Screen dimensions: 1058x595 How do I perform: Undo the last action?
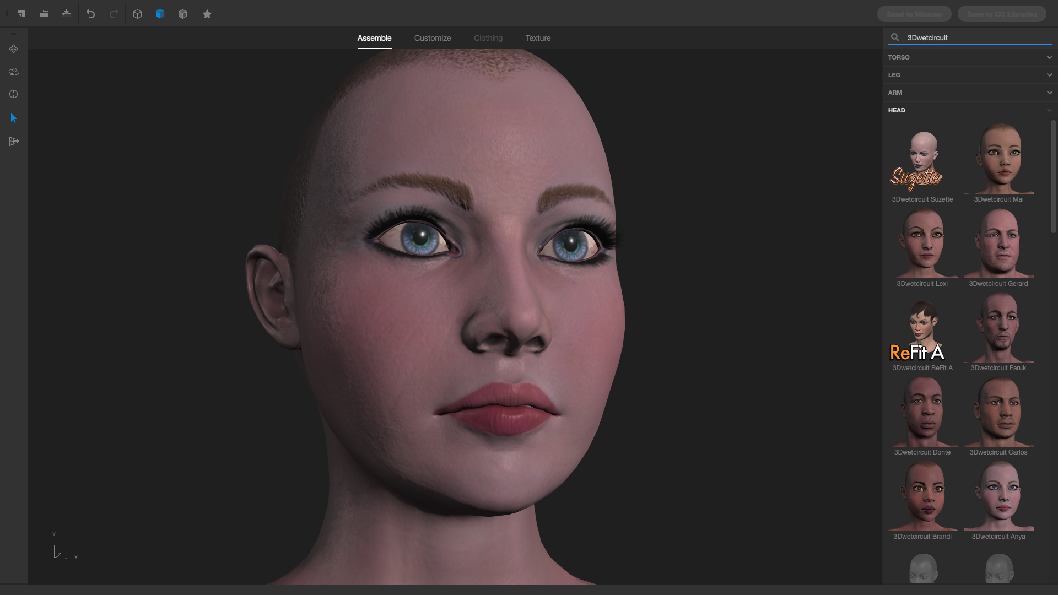pyautogui.click(x=91, y=14)
